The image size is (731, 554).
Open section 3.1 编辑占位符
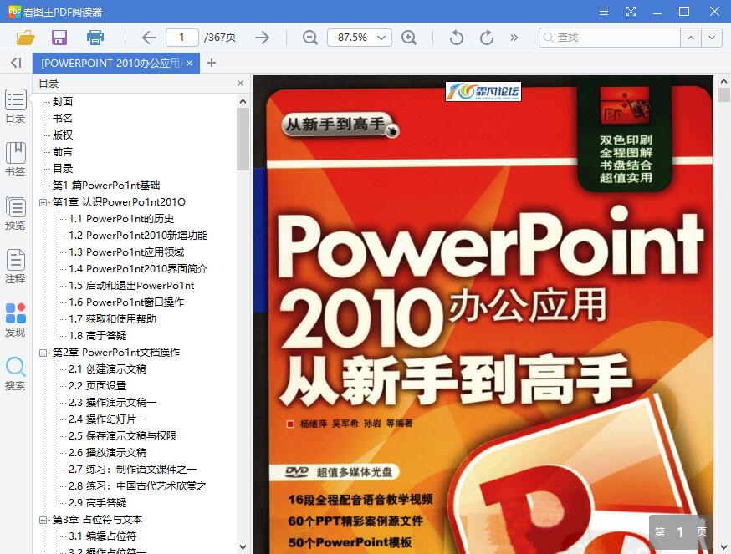tap(103, 536)
